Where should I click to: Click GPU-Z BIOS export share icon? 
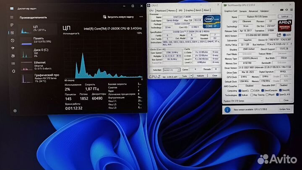tap(279, 35)
